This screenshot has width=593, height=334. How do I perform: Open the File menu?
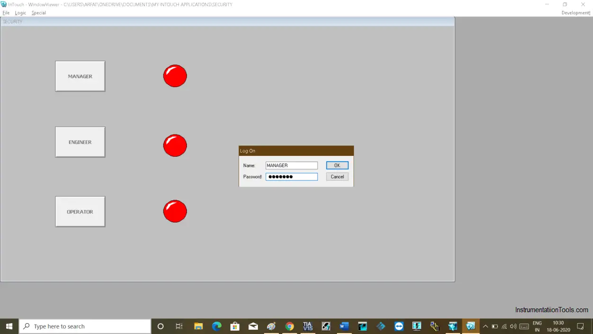pos(6,13)
